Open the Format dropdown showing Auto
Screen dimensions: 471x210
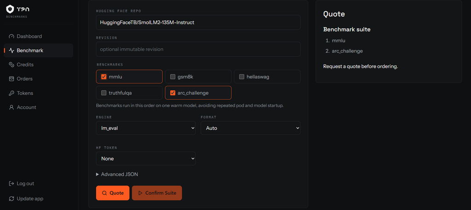[251, 128]
